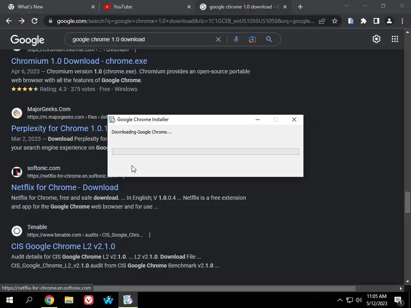
Task: Close the What's New tab
Action: tap(93, 7)
